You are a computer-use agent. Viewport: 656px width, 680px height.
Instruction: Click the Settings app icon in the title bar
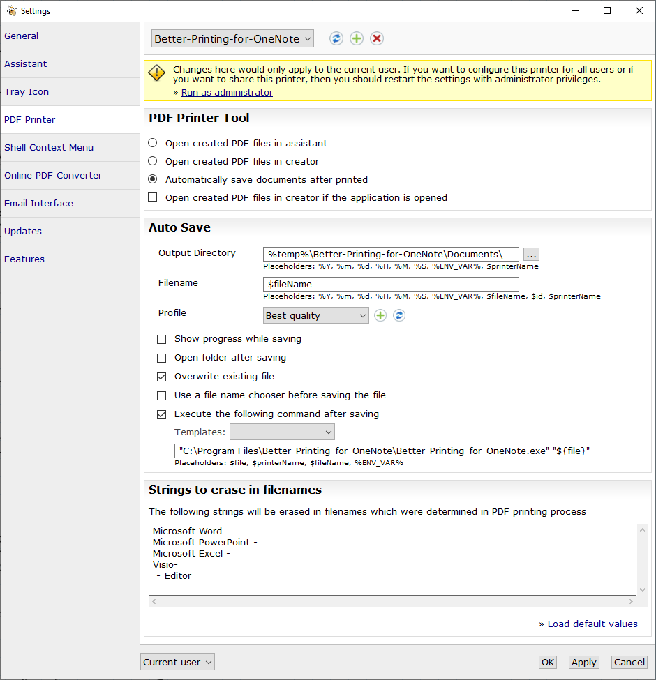tap(11, 10)
